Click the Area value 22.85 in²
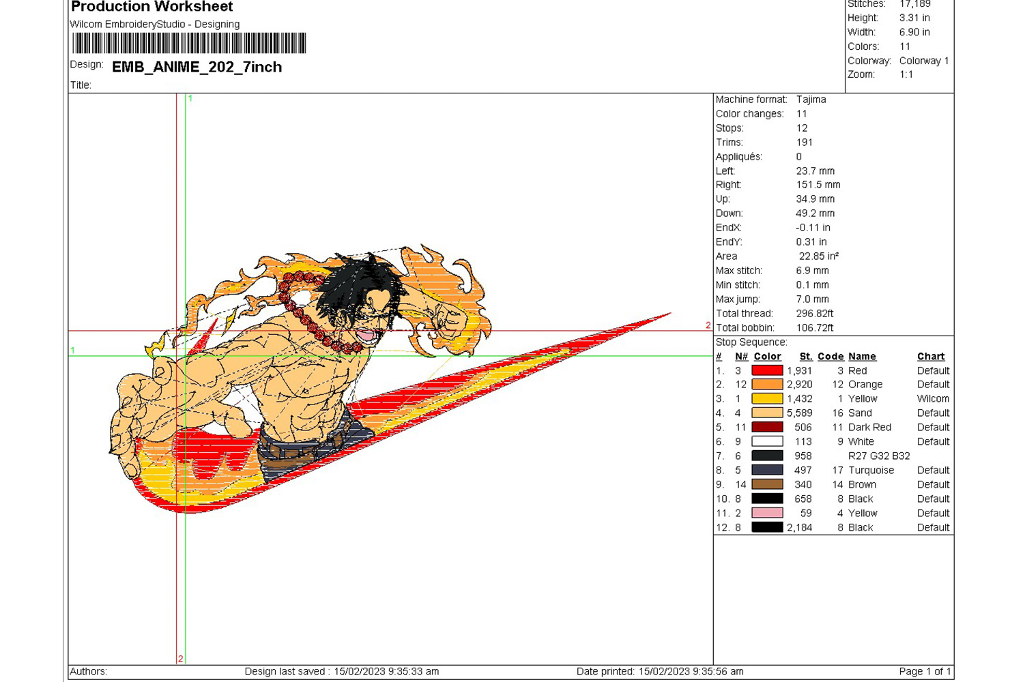Screen dimensions: 1025x682 [819, 256]
